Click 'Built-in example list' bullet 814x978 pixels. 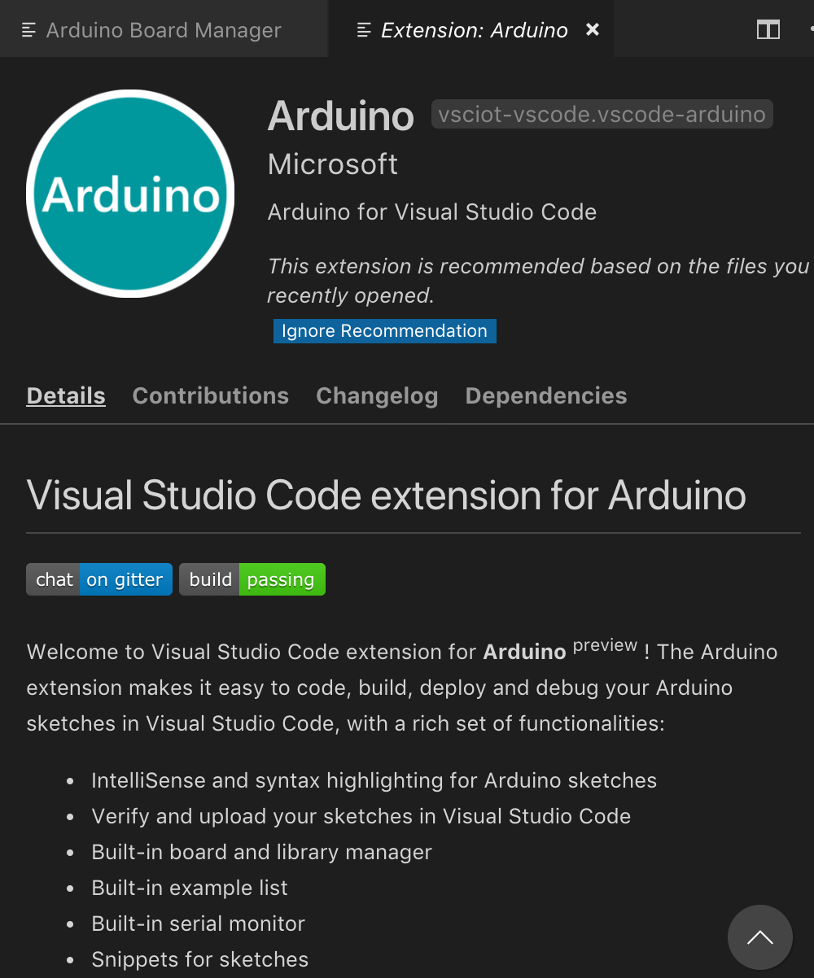pyautogui.click(x=190, y=888)
